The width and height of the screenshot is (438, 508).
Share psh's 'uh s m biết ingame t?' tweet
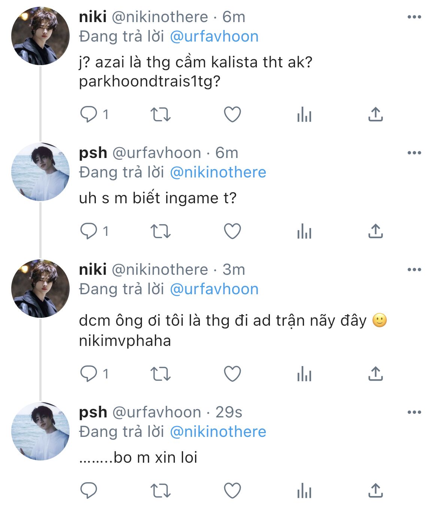pos(375,231)
